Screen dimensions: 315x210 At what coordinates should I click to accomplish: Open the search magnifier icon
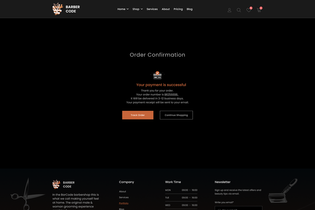(x=239, y=10)
